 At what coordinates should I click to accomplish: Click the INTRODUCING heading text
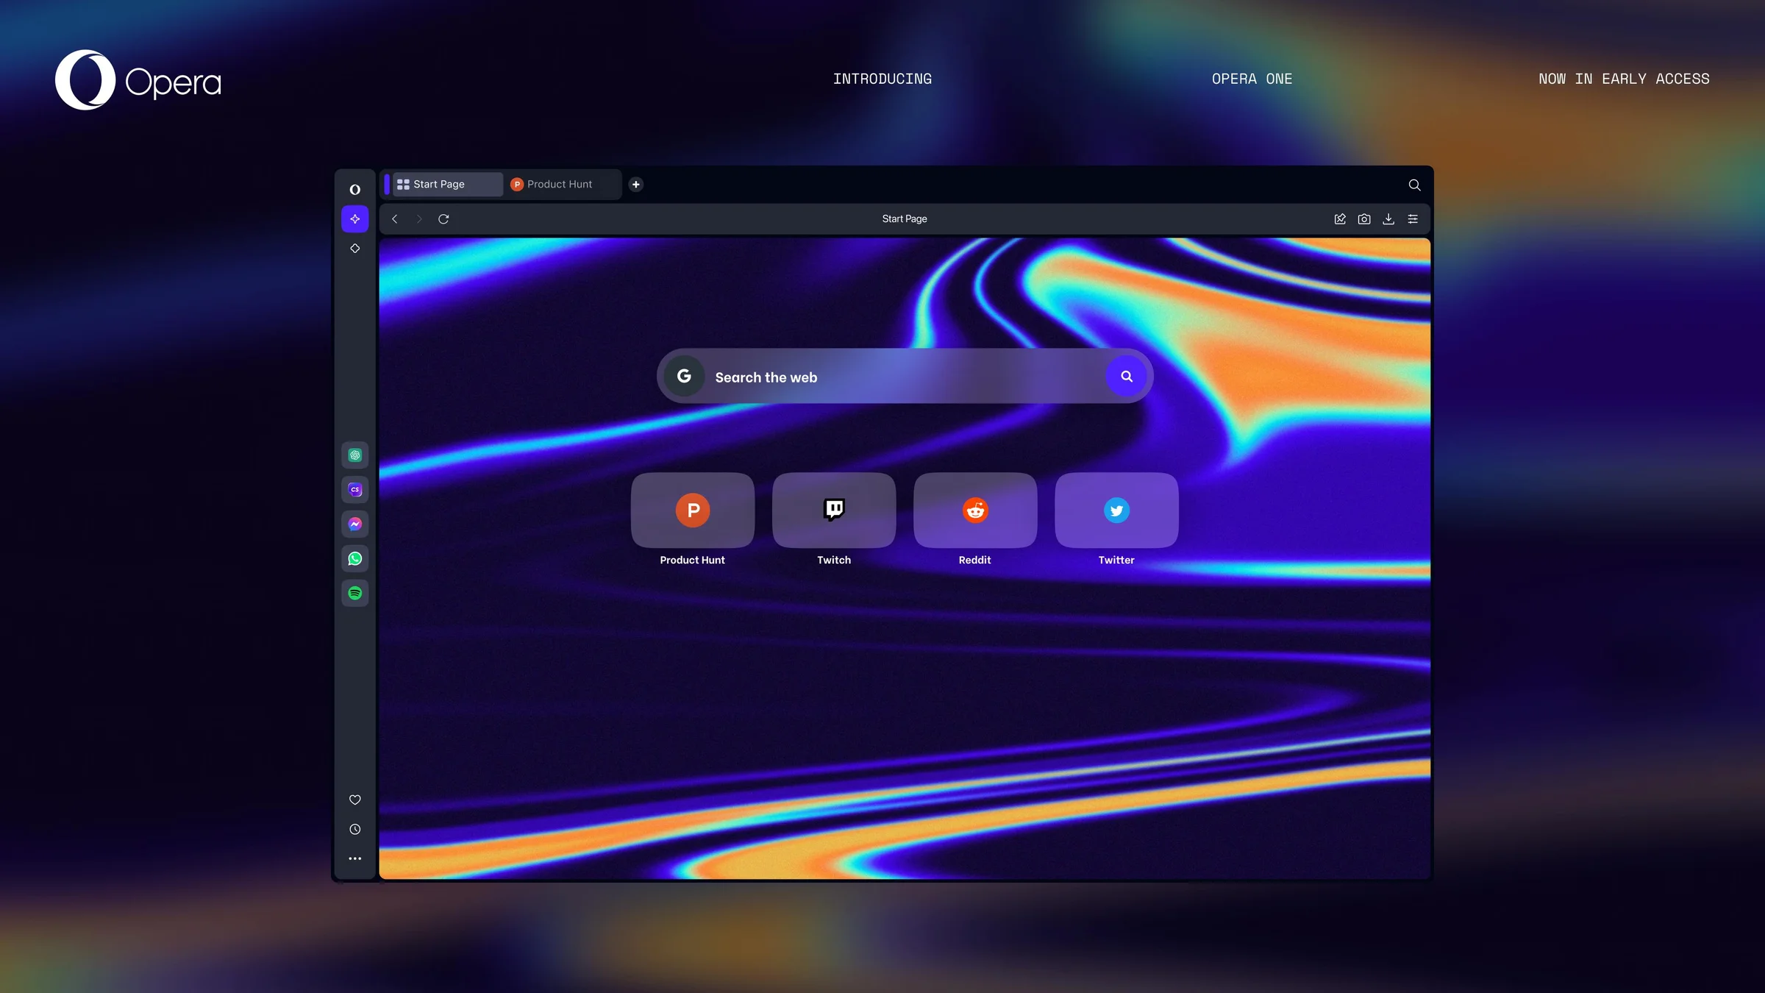coord(883,79)
